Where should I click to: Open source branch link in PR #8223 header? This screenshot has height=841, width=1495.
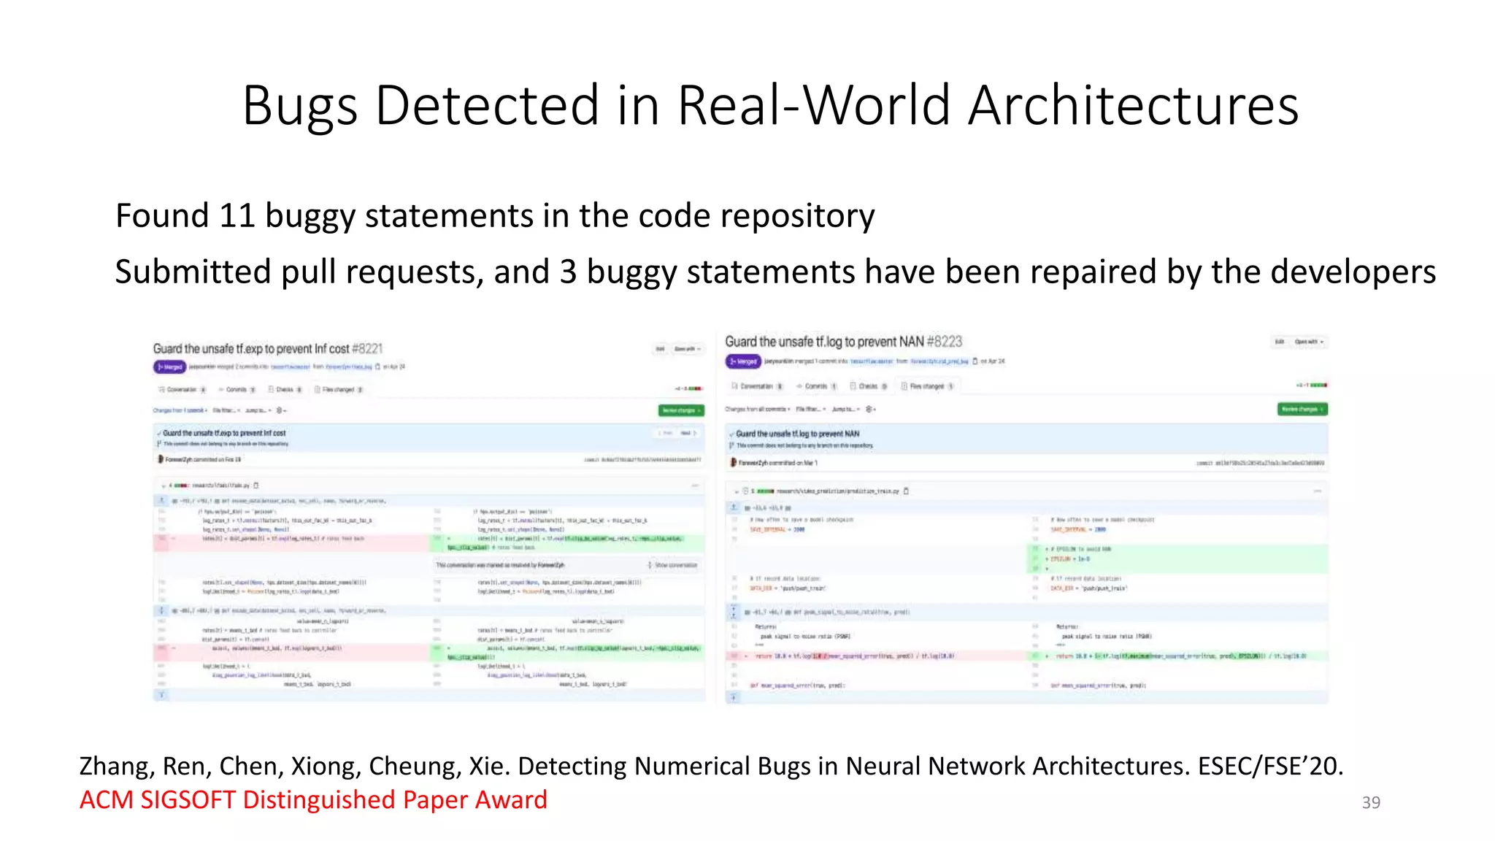coord(939,361)
